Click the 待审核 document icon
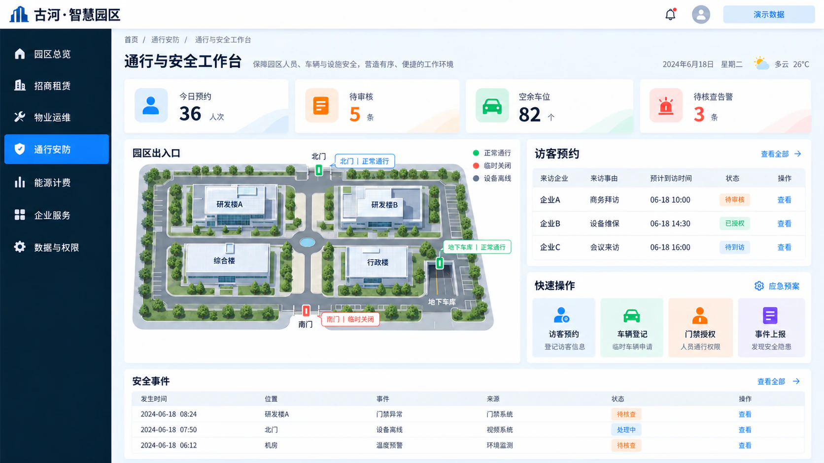The image size is (824, 463). (321, 105)
